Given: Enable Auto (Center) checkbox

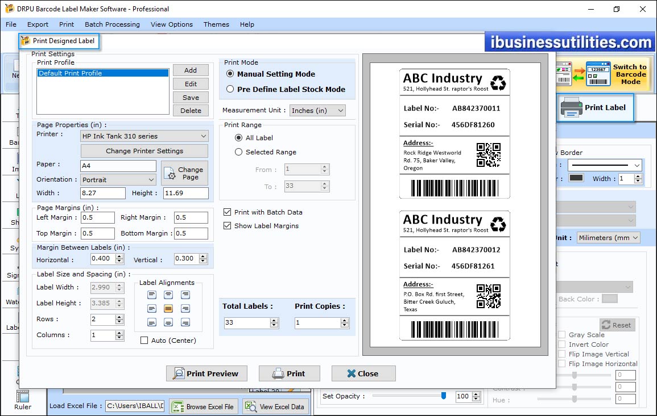Looking at the screenshot, I should tap(144, 341).
